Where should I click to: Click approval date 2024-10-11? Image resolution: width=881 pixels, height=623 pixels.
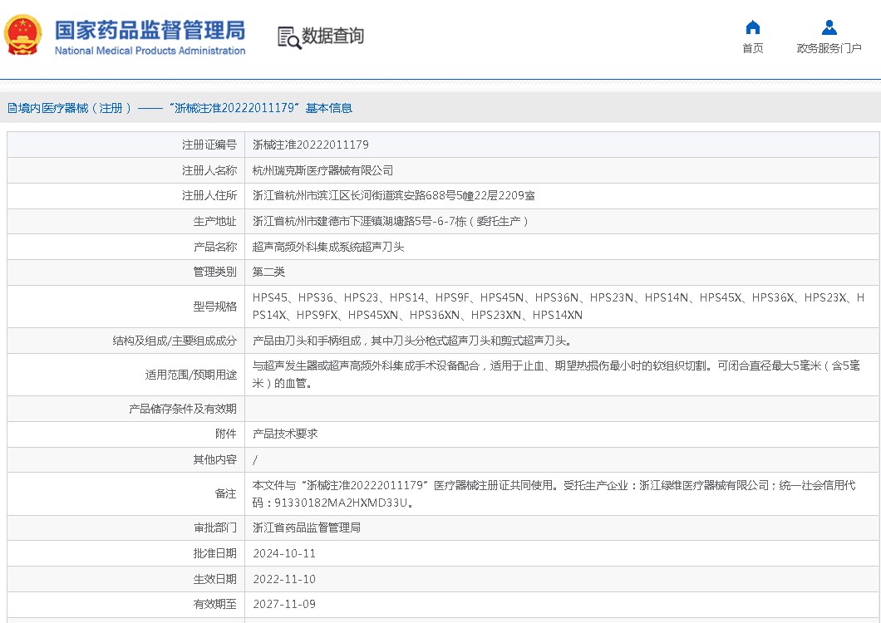[284, 553]
